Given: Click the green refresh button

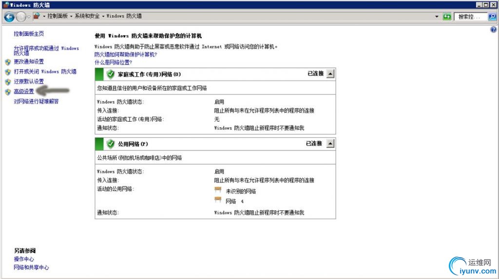Looking at the screenshot, I should point(447,17).
